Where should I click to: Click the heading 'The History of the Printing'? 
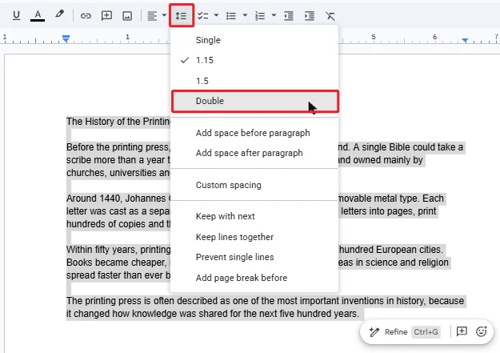tap(118, 122)
